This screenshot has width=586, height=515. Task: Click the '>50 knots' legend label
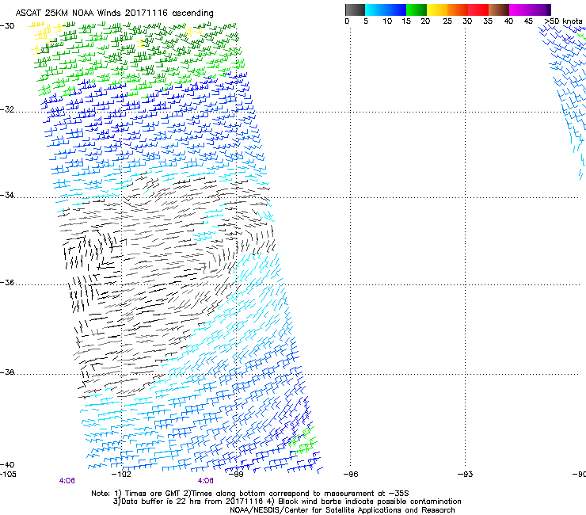coord(563,21)
